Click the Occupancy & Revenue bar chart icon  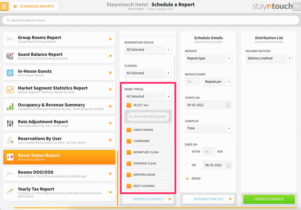(x=10, y=106)
